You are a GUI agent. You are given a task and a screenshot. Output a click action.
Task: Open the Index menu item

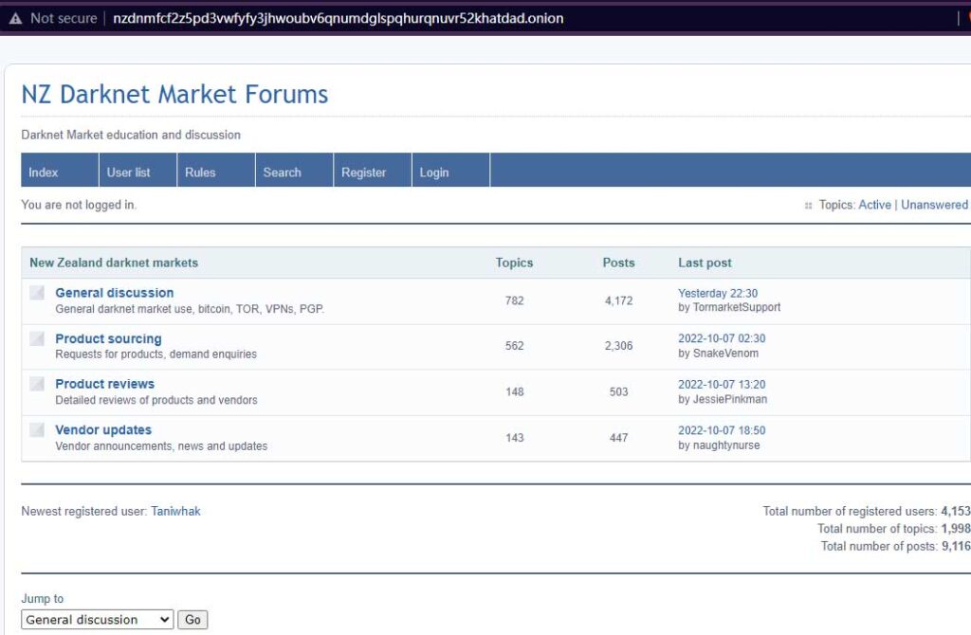(44, 172)
